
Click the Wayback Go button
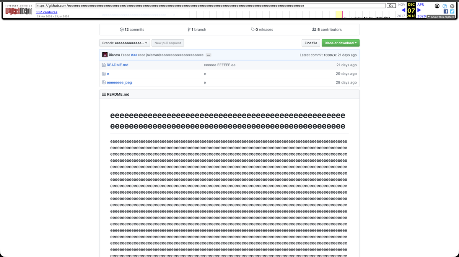[x=391, y=6]
